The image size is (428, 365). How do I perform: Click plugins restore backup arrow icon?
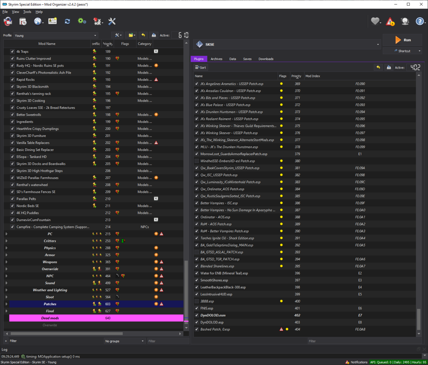point(378,67)
